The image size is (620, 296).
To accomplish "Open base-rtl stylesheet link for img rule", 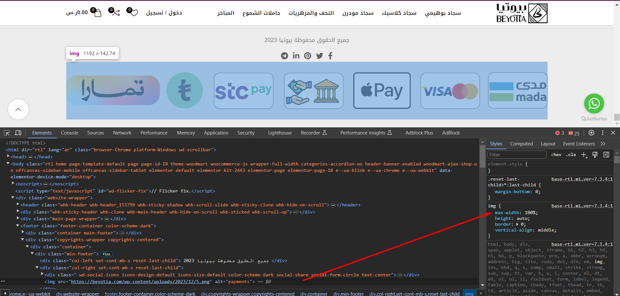I will coord(582,206).
